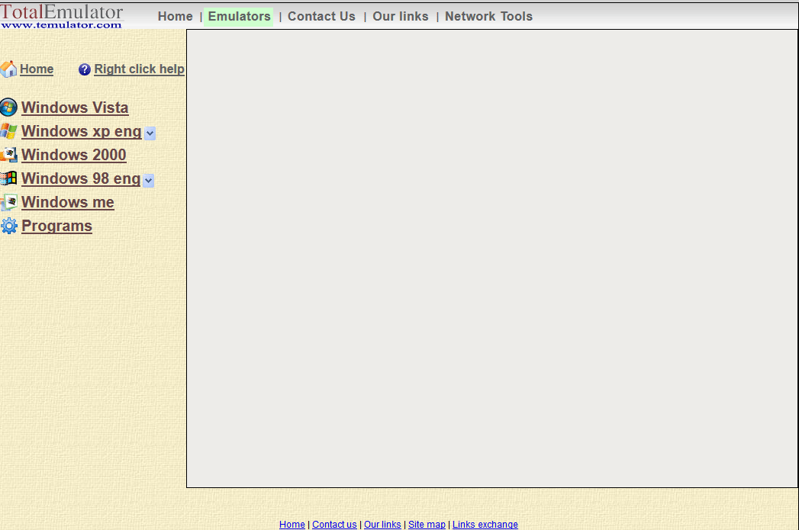Screen dimensions: 799x530
Task: Click inside the empty emulator display panel
Action: 491,259
